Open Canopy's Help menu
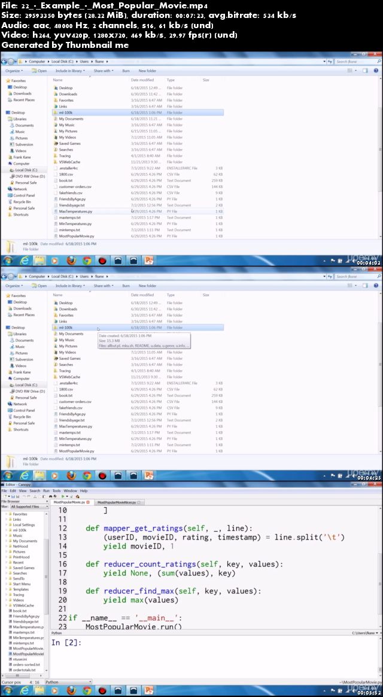The height and width of the screenshot is (697, 383). tap(84, 491)
